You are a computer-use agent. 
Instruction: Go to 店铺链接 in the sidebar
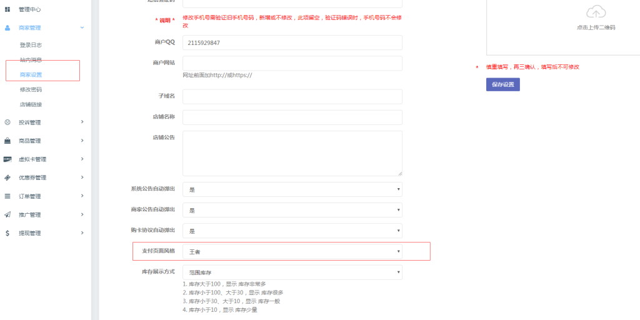point(31,104)
